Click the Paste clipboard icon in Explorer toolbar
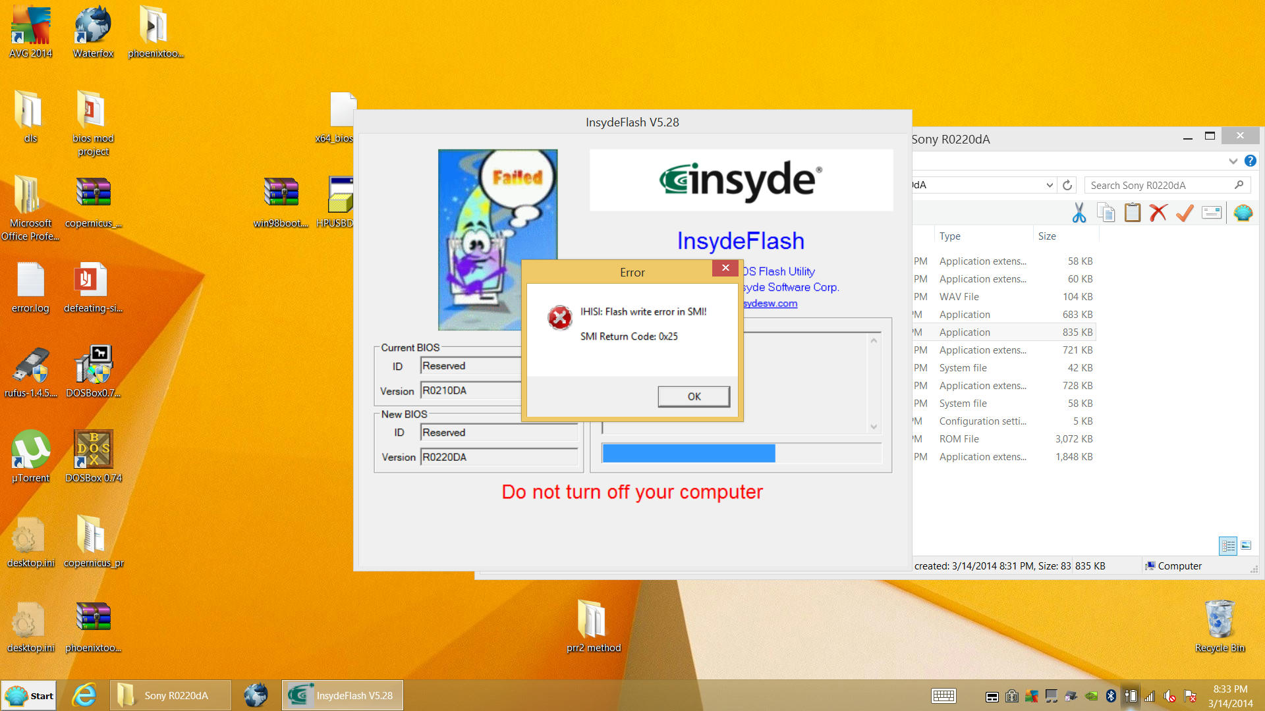This screenshot has width=1265, height=711. click(1132, 213)
